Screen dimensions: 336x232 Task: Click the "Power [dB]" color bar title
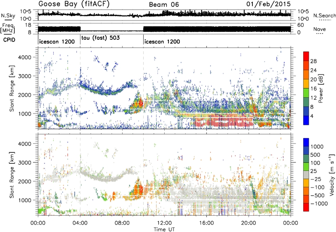coord(320,88)
